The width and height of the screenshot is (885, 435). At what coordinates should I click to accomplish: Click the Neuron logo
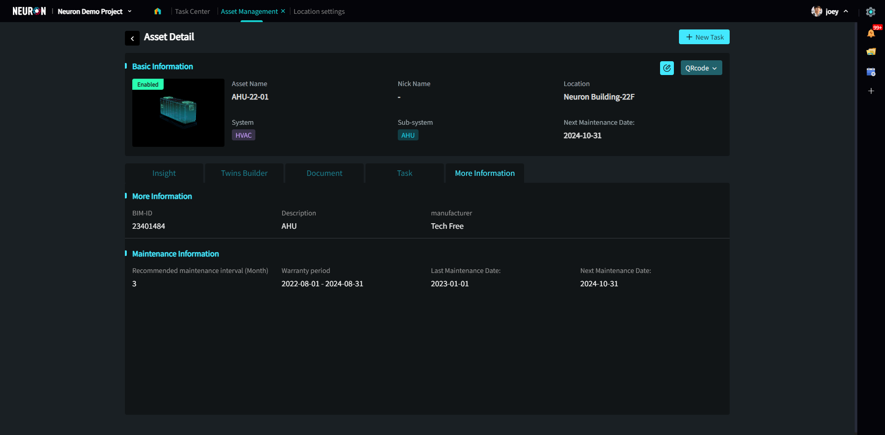coord(29,11)
